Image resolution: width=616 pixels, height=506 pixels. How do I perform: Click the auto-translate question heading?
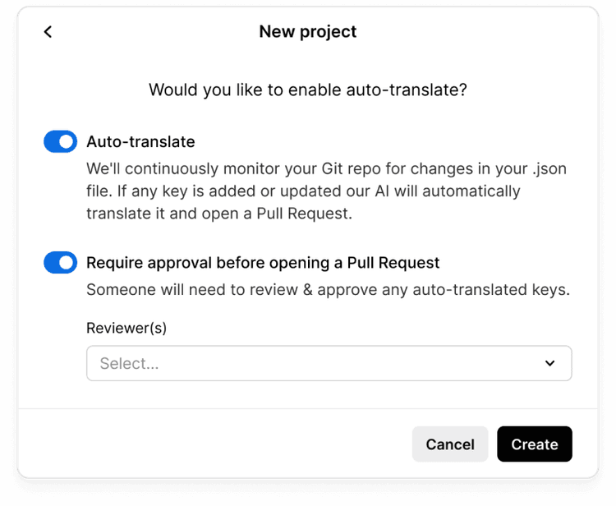click(308, 90)
